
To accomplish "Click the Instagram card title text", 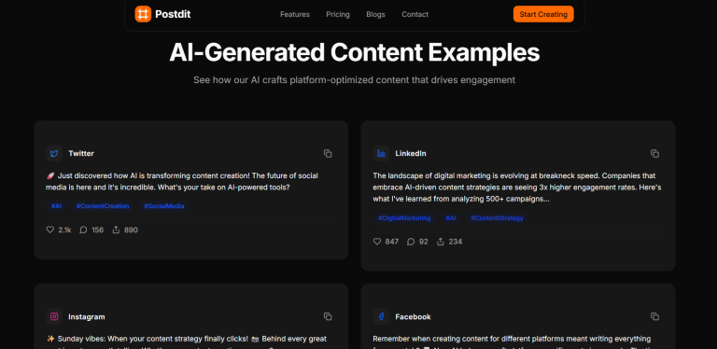I will pos(87,316).
